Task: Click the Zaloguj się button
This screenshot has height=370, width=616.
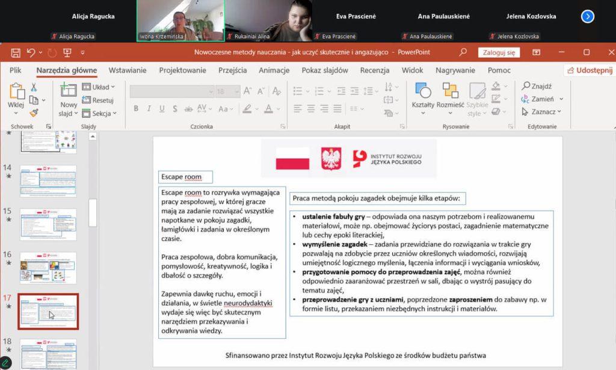Action: [x=499, y=52]
